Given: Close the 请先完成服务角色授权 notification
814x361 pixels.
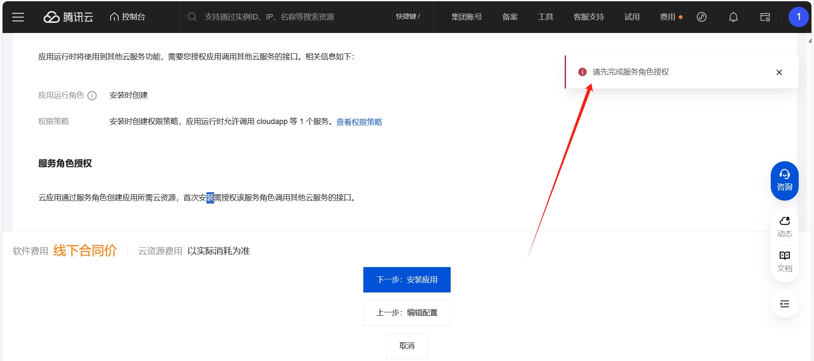Looking at the screenshot, I should click(779, 72).
